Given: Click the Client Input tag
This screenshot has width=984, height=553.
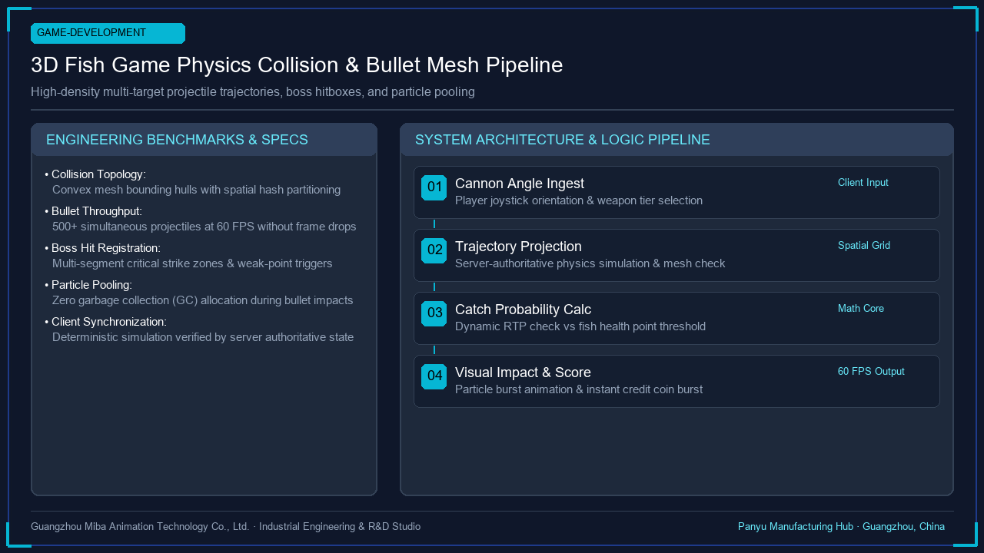Looking at the screenshot, I should tap(863, 183).
